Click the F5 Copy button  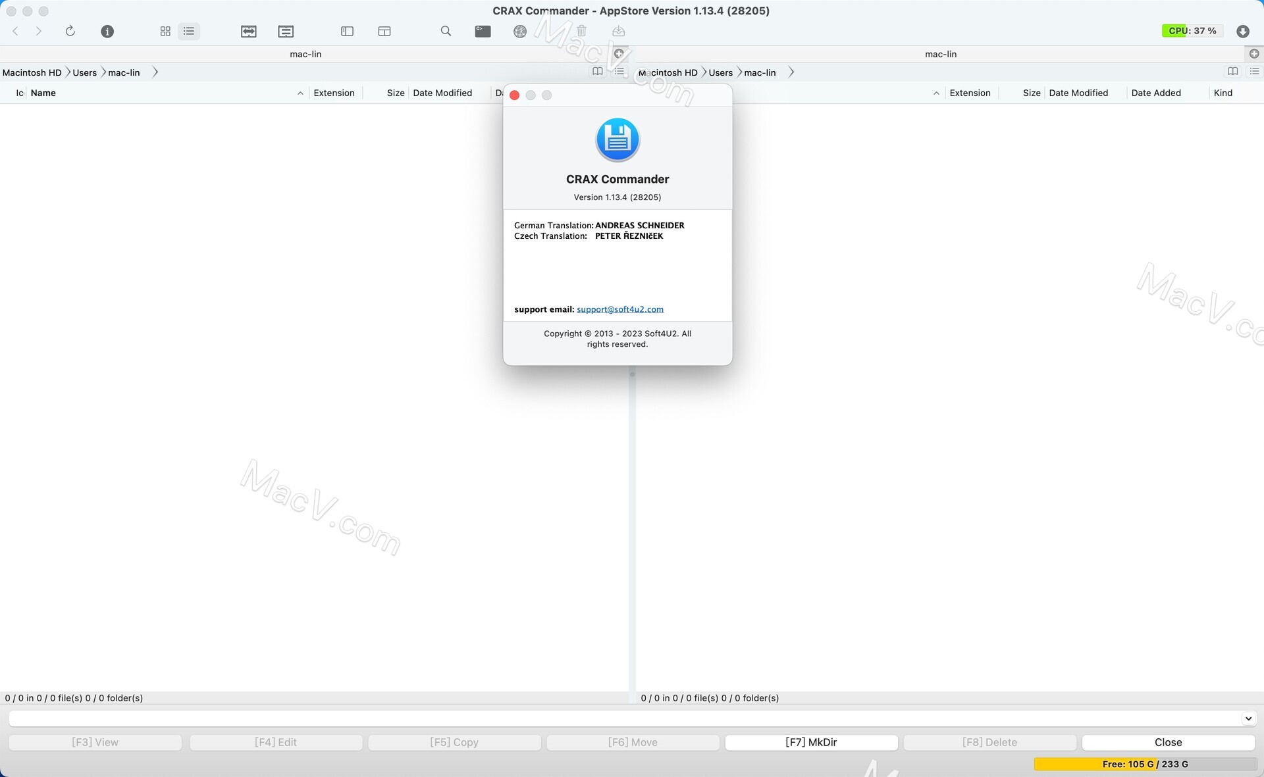454,742
